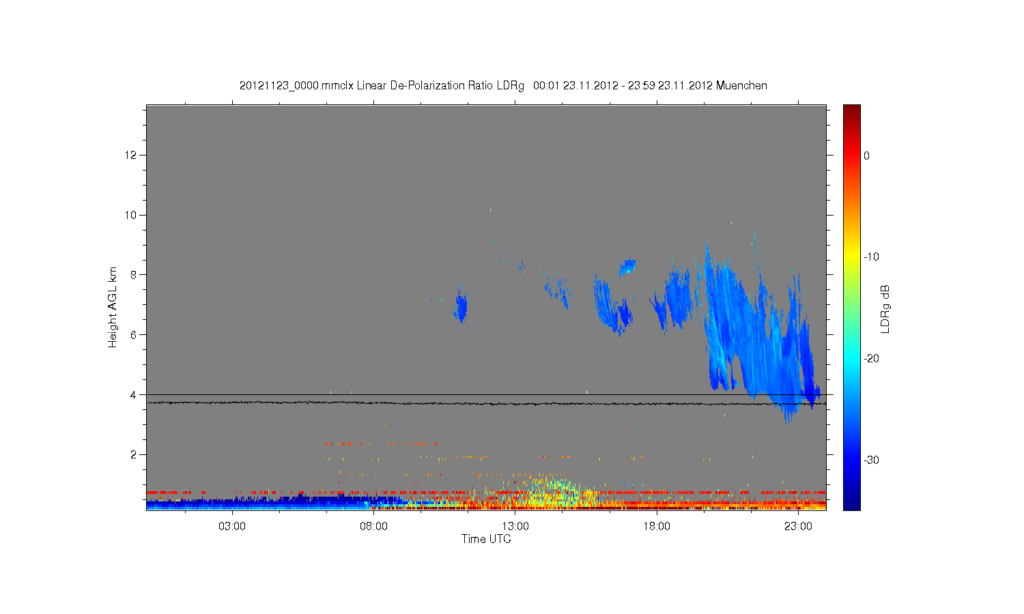Image resolution: width=1024 pixels, height=614 pixels.
Task: Click the 'Time UTC' axis label
Action: (486, 539)
